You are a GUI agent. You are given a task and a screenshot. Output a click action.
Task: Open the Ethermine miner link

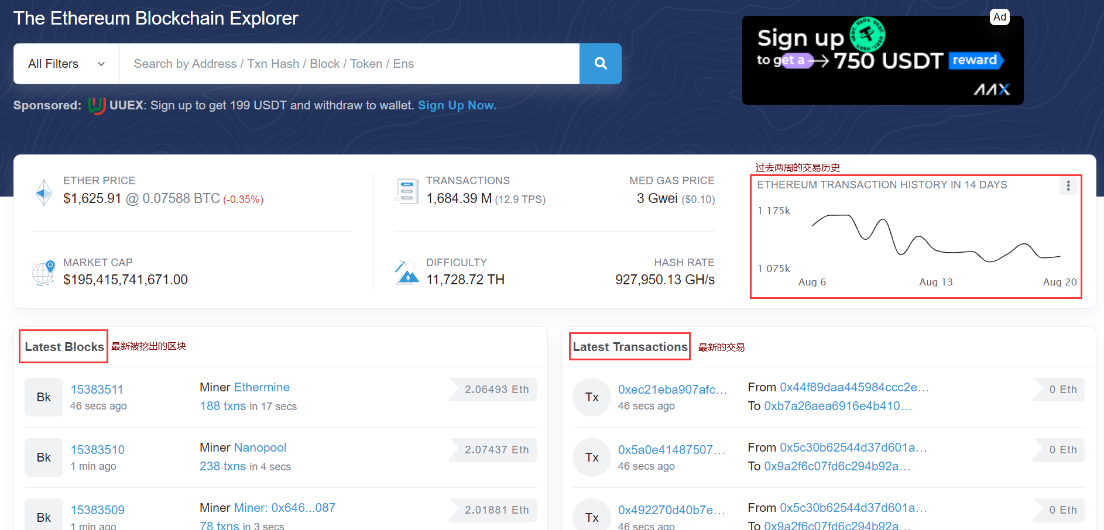click(262, 387)
